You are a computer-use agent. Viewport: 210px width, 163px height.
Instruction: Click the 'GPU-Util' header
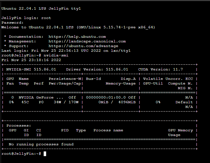153,83
